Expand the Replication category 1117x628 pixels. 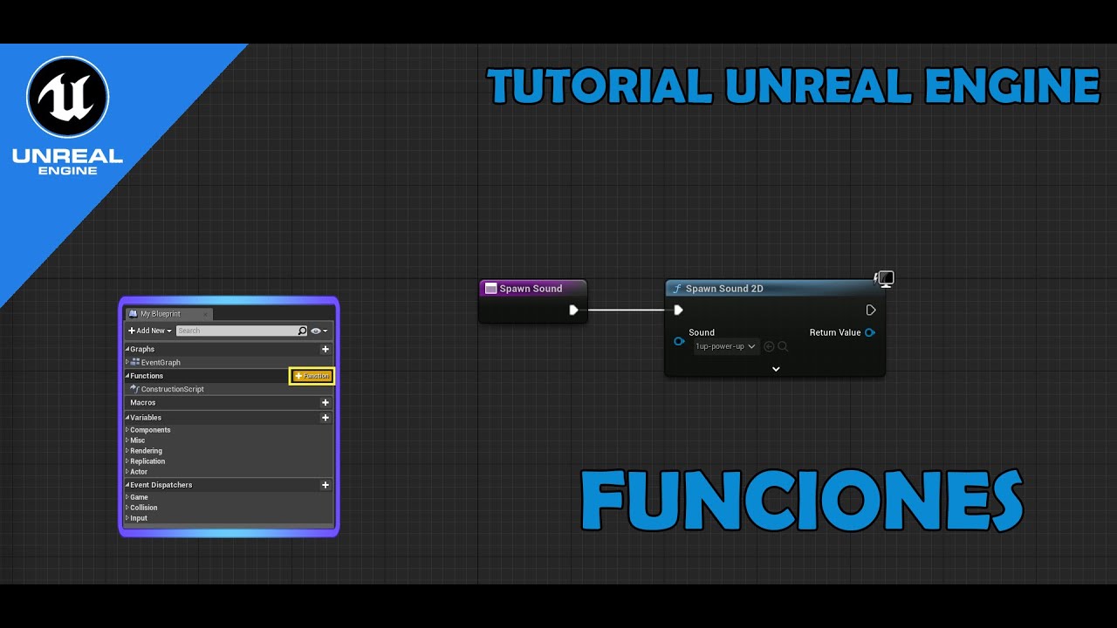click(x=127, y=461)
